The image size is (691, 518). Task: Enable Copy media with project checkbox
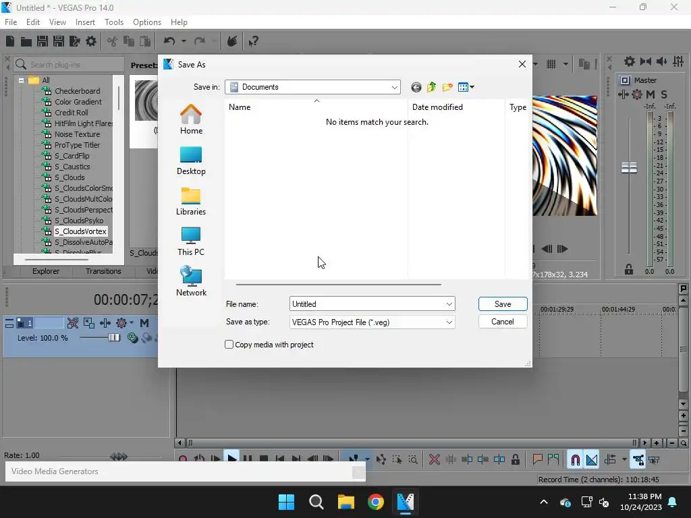click(x=229, y=345)
